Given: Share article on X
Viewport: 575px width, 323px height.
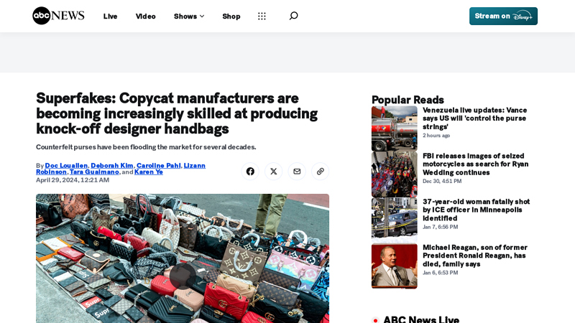Looking at the screenshot, I should (274, 172).
